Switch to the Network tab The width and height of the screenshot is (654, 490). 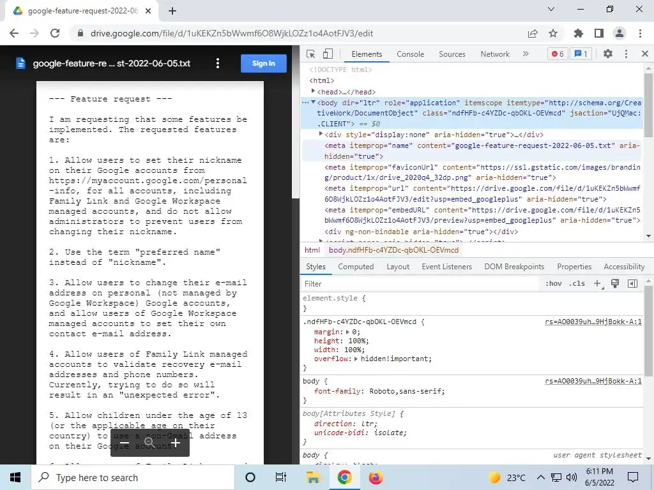click(x=495, y=54)
